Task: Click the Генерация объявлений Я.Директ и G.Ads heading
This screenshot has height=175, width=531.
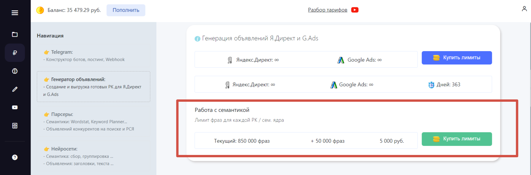Action: pyautogui.click(x=260, y=38)
